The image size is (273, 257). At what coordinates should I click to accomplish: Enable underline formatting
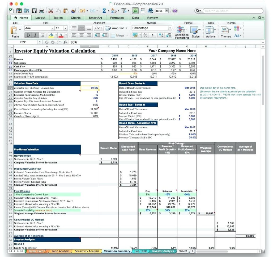[x=43, y=35]
